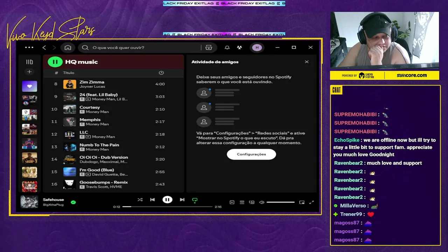This screenshot has height=252, width=448.
Task: Open the 'H' profile avatar menu
Action: coord(257,48)
